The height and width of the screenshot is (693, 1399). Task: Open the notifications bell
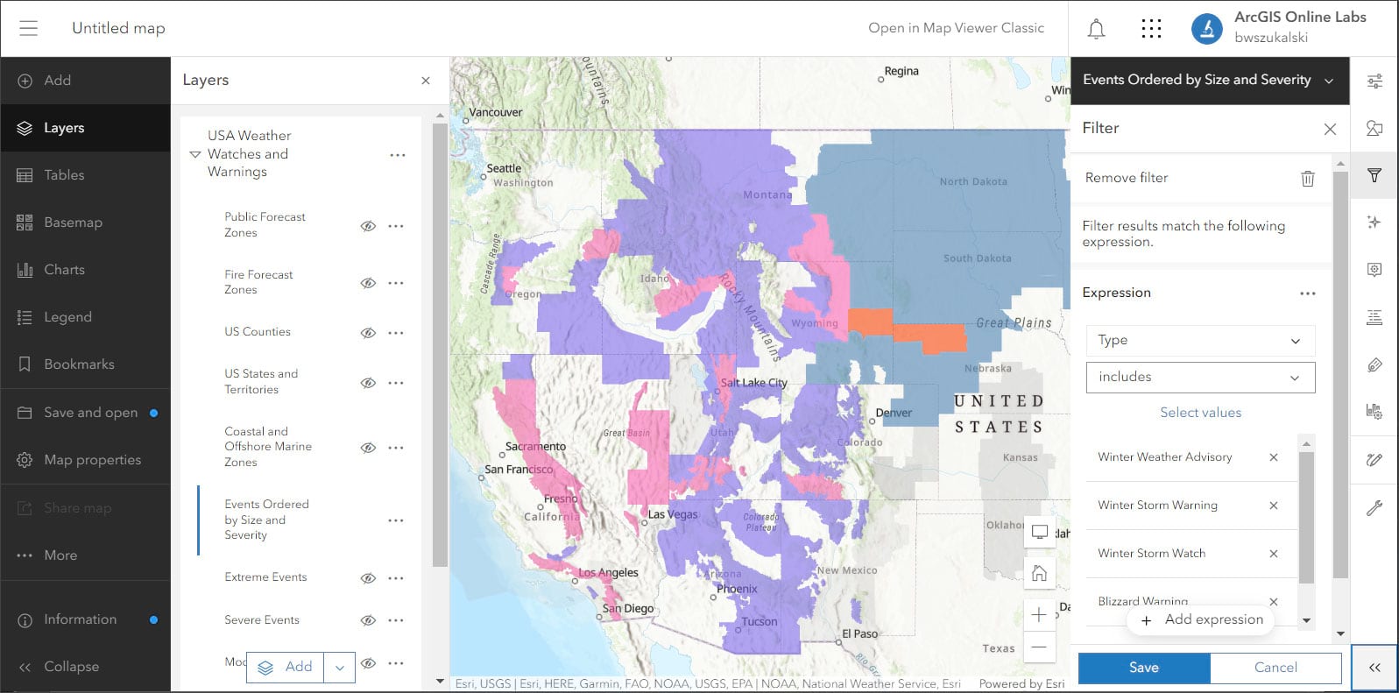pos(1096,29)
